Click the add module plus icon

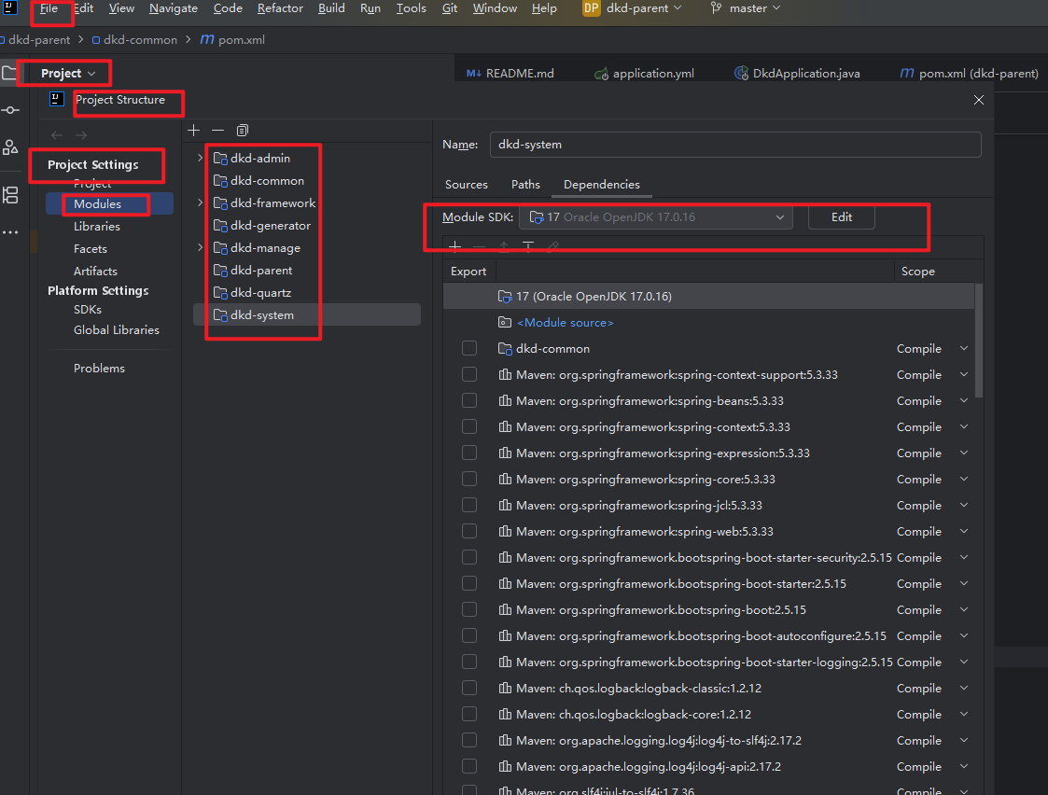coord(194,131)
